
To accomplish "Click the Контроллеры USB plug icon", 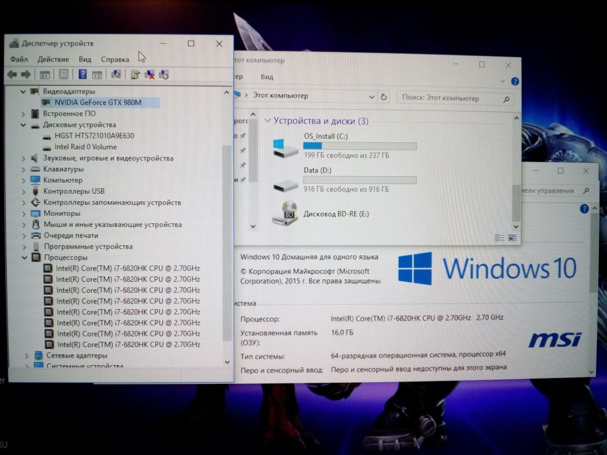I will tap(36, 191).
